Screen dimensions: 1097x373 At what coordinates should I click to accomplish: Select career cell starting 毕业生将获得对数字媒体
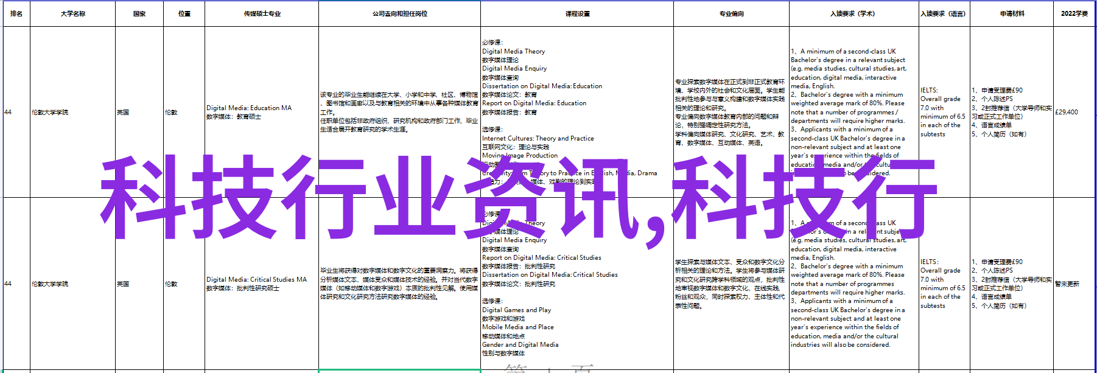[x=399, y=284]
